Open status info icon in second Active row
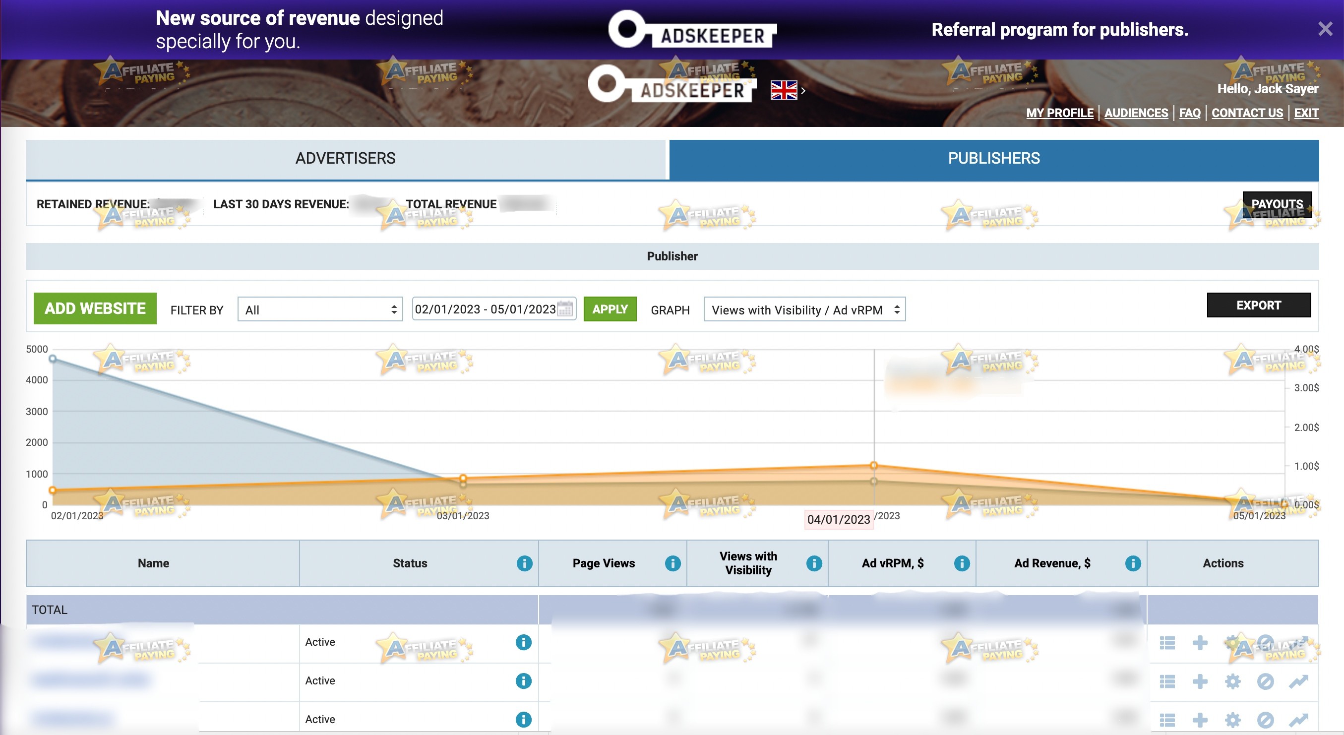The image size is (1344, 735). 523,681
